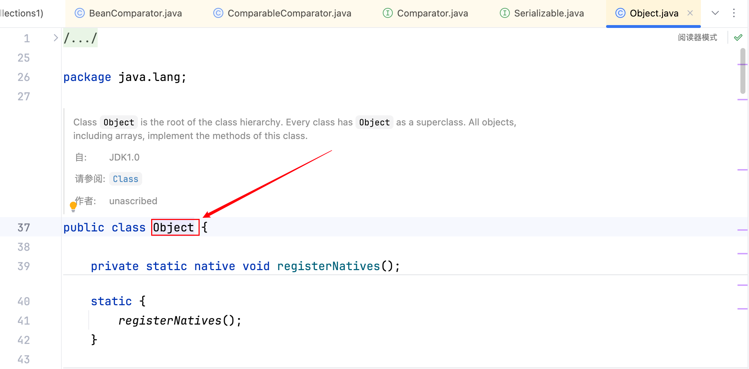Click the Serializable.java interface icon
This screenshot has width=749, height=369.
click(504, 13)
